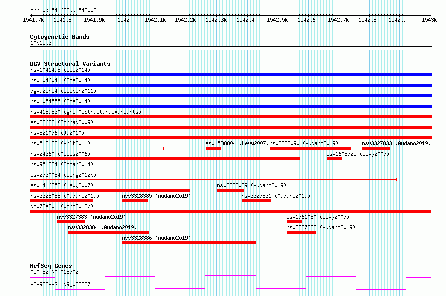Screen dimensions: 446x296
Task: Select the esv23632 (Conrad2009) variant label
Action: point(62,122)
